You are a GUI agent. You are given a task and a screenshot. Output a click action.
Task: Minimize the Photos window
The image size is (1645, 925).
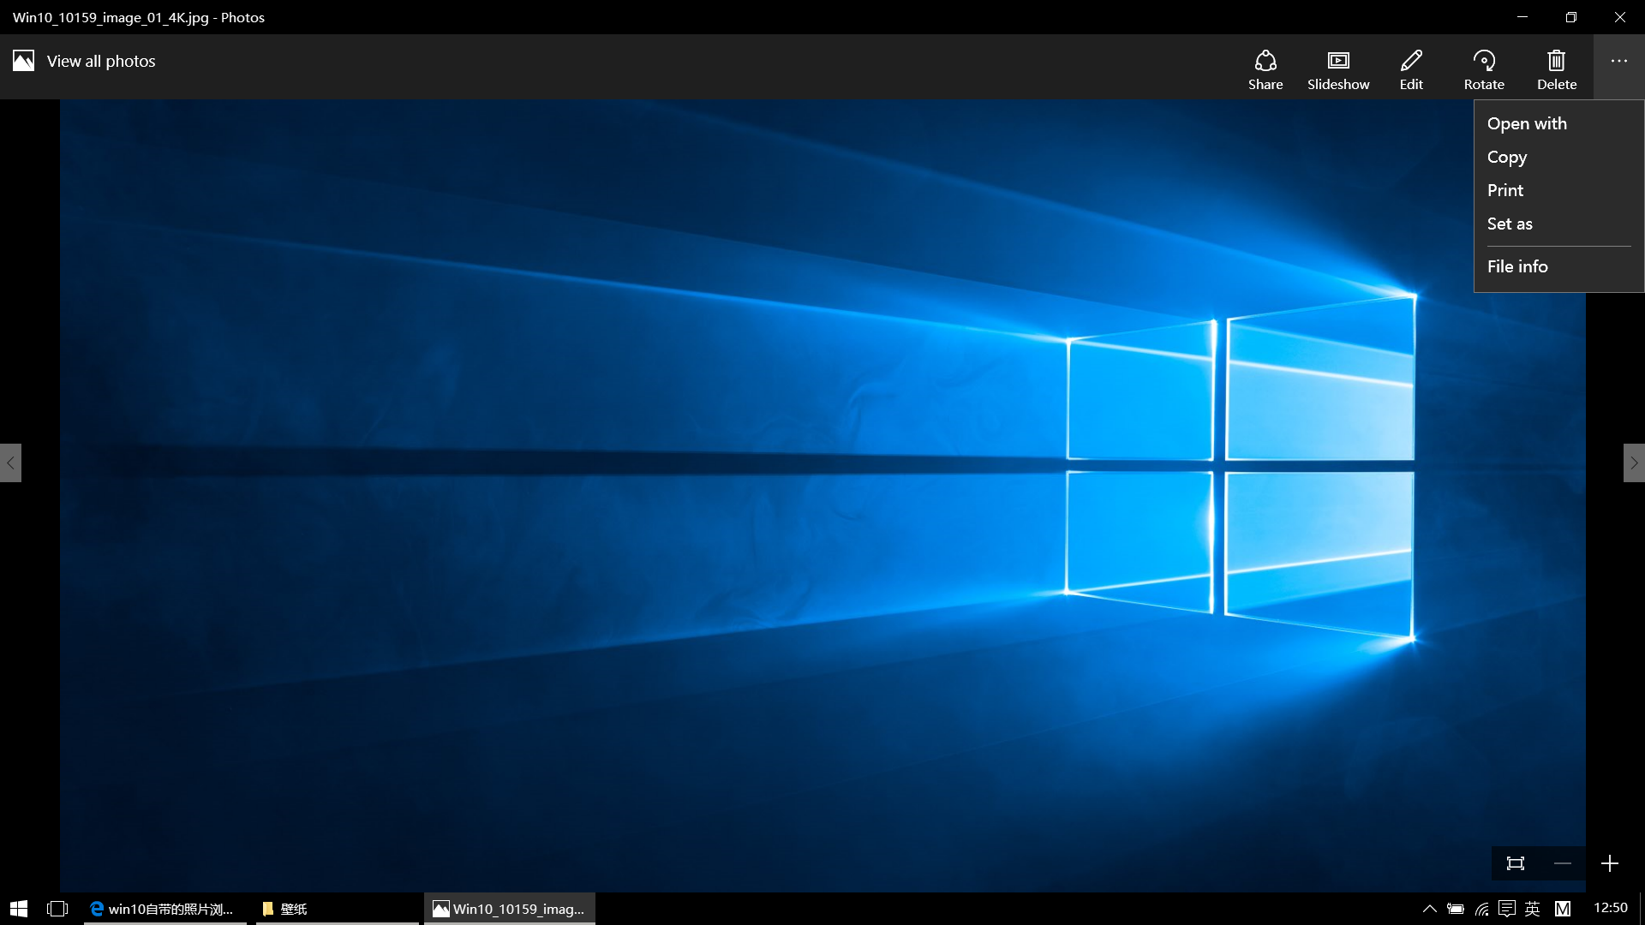(x=1522, y=17)
